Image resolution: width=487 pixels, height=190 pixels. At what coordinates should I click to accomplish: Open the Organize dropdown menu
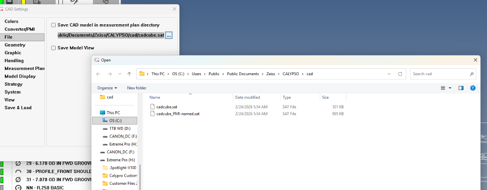(x=107, y=88)
